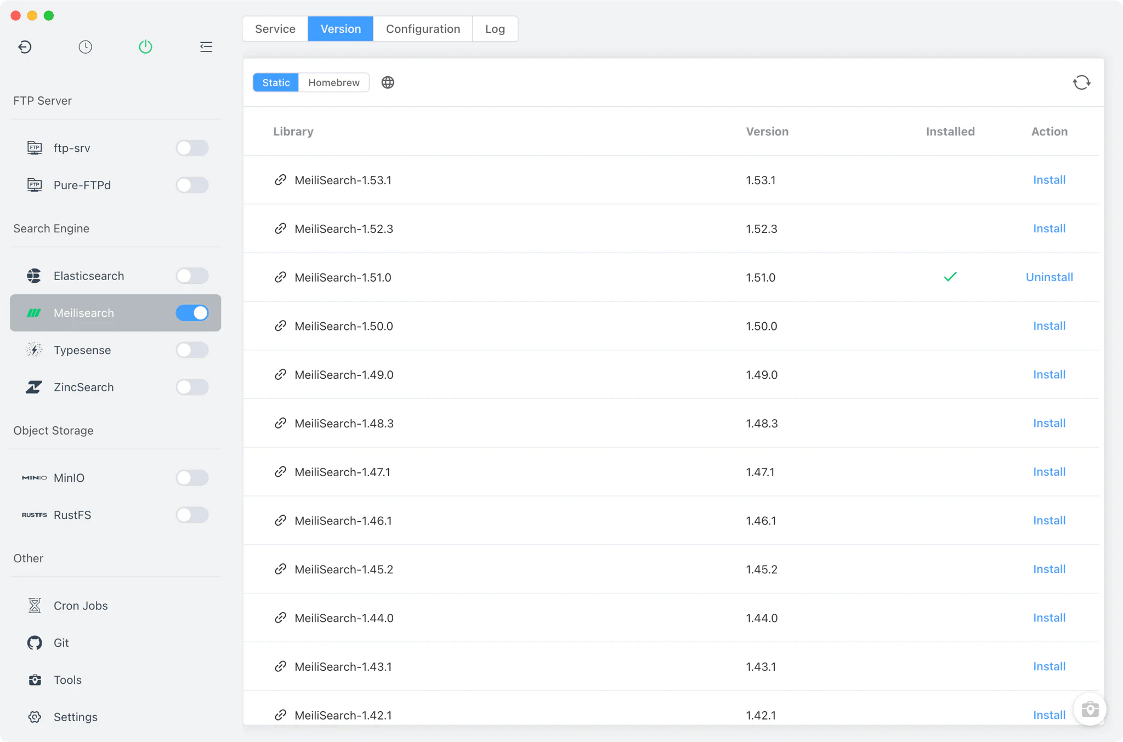Open link icon for MeiliSearch-1.45.2
This screenshot has height=742, width=1123.
point(280,569)
